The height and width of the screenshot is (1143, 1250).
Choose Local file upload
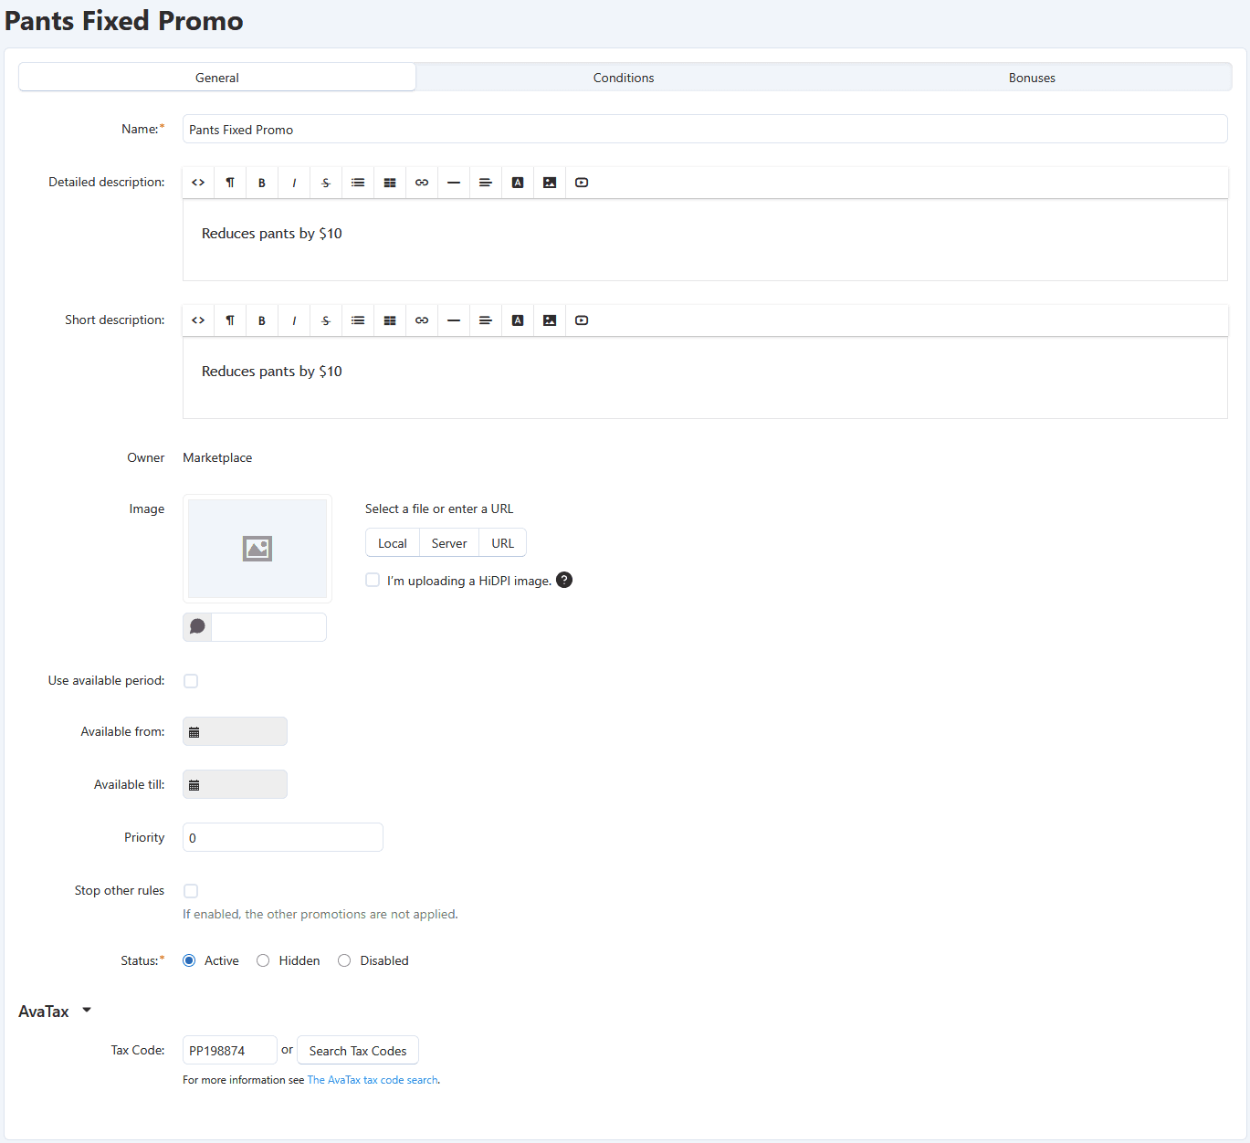(x=393, y=543)
